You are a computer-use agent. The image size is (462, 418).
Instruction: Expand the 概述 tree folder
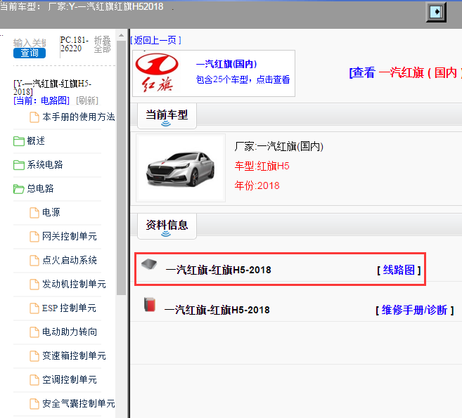[x=36, y=141]
